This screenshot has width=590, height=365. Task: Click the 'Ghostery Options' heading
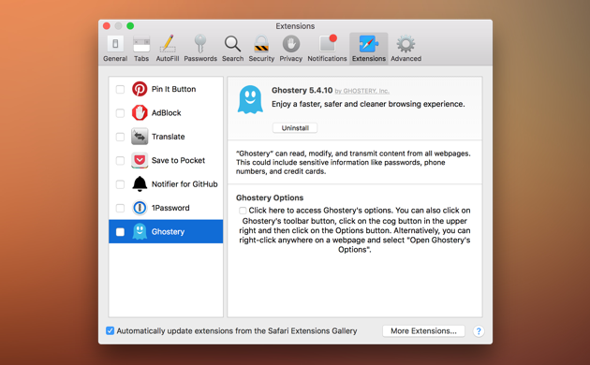point(270,197)
